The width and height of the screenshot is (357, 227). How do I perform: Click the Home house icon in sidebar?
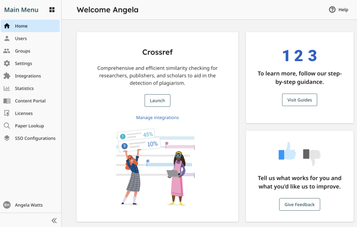point(7,26)
